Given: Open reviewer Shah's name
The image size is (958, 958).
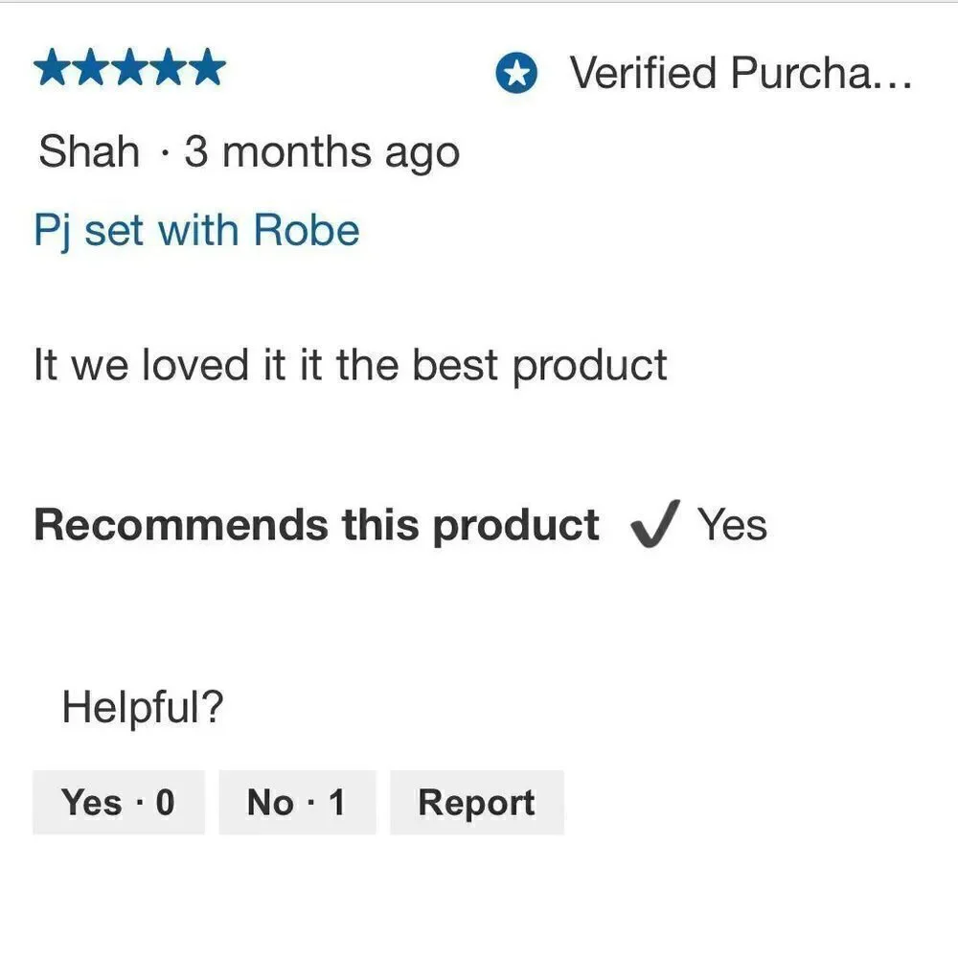Looking at the screenshot, I should 89,152.
